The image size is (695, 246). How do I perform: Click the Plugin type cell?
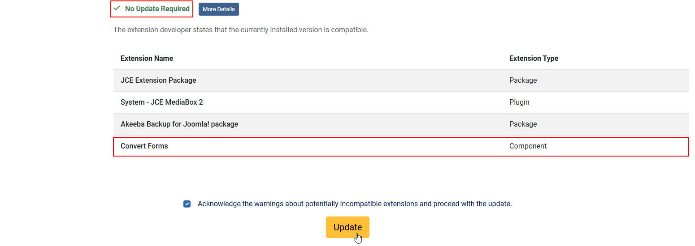[519, 102]
